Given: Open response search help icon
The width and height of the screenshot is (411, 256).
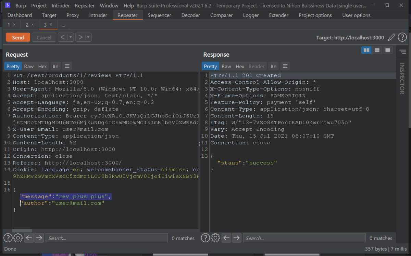Looking at the screenshot, I should (x=206, y=238).
